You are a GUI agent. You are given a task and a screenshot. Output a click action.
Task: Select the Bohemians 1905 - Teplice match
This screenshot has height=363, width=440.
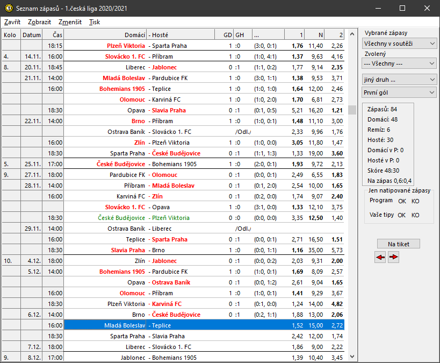click(204, 89)
